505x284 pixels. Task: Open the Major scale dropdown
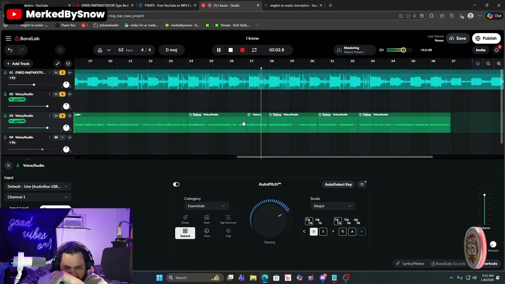332,206
